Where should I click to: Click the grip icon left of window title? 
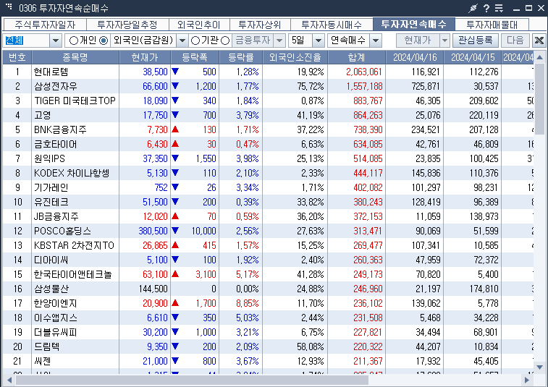pyautogui.click(x=9, y=7)
